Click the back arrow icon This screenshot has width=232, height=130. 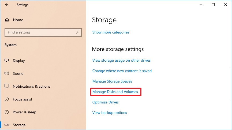7,5
